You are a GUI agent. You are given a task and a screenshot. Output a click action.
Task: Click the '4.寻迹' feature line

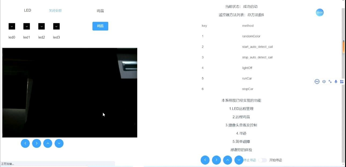(x=241, y=133)
